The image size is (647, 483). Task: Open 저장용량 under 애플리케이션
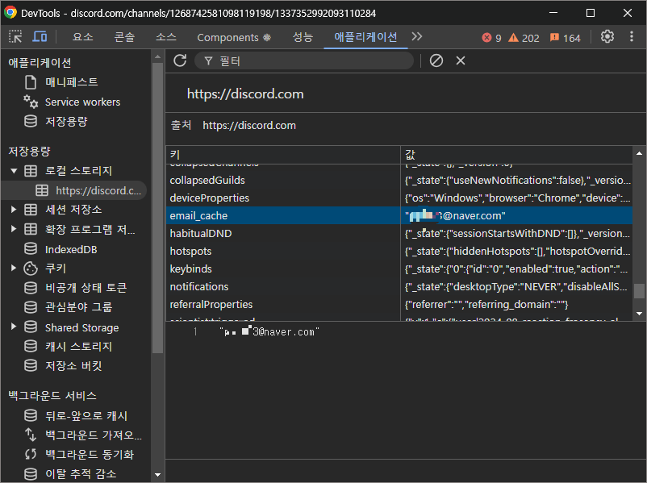click(66, 121)
